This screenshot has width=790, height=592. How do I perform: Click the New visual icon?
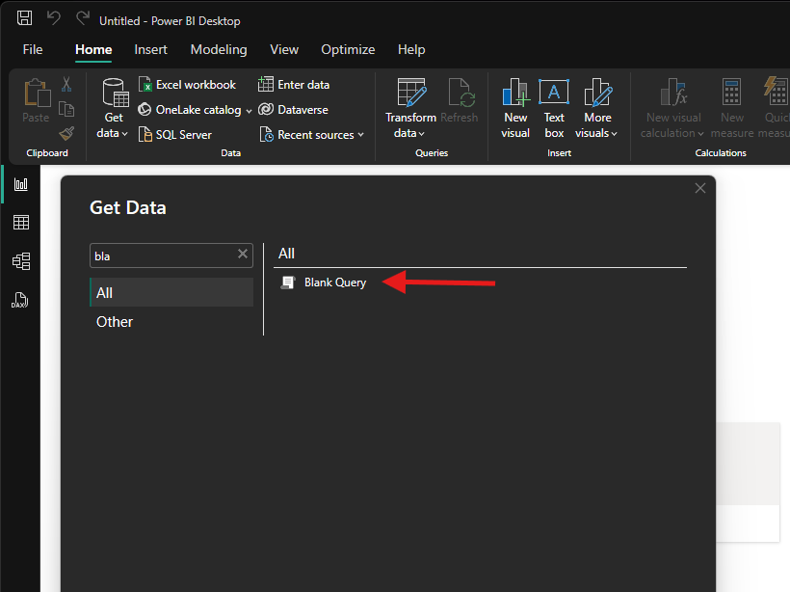coord(515,108)
